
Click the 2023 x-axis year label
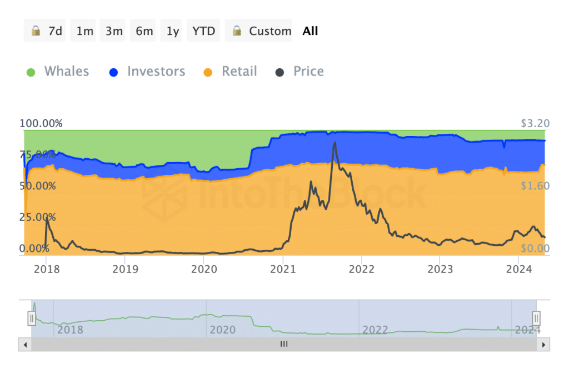(x=440, y=269)
